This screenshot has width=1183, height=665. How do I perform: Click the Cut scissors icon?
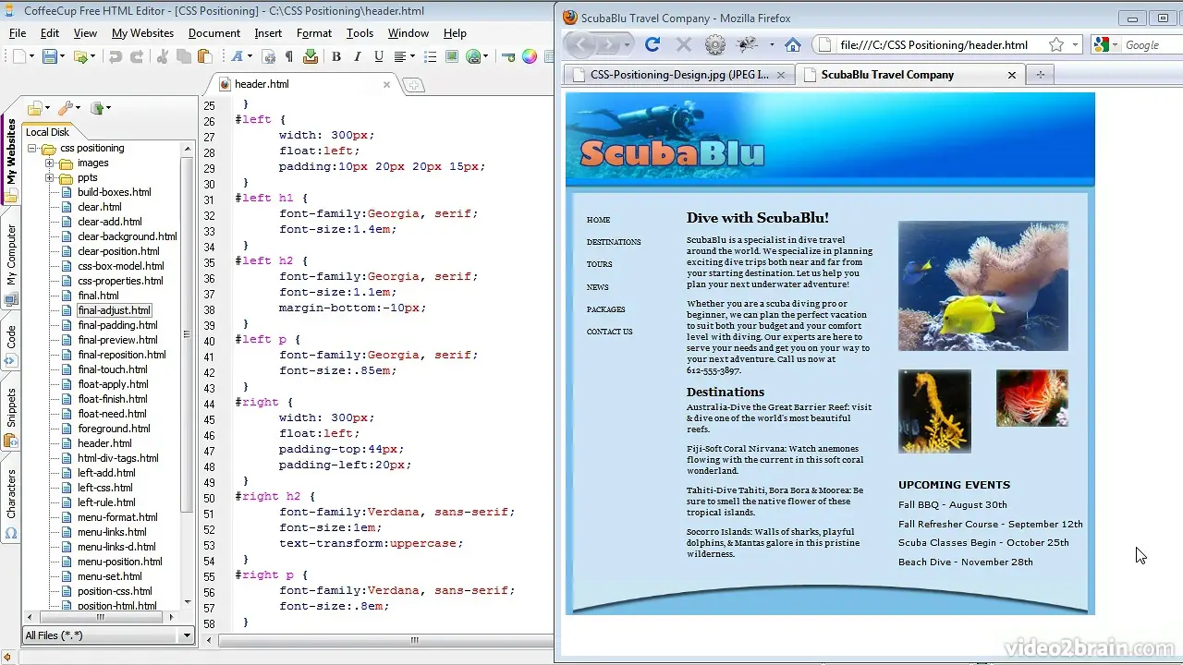[x=162, y=56]
